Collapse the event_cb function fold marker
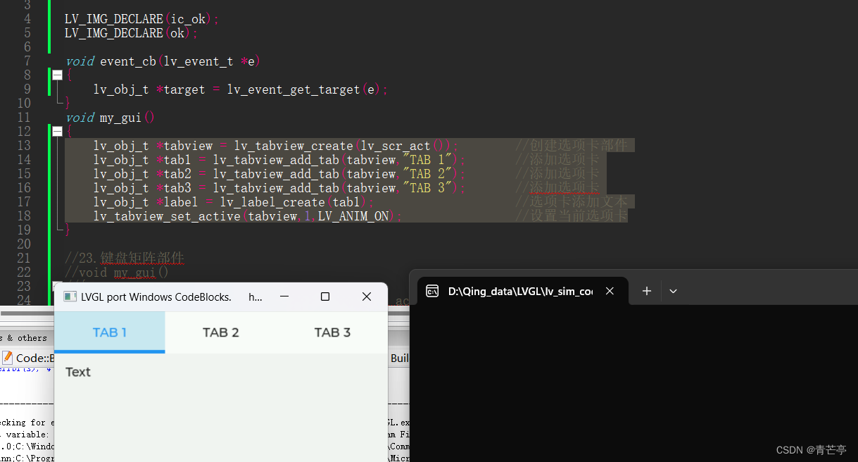Viewport: 858px width, 462px height. click(x=57, y=75)
